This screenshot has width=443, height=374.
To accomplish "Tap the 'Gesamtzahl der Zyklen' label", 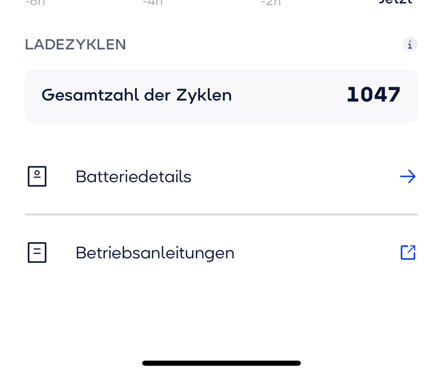I will 137,95.
